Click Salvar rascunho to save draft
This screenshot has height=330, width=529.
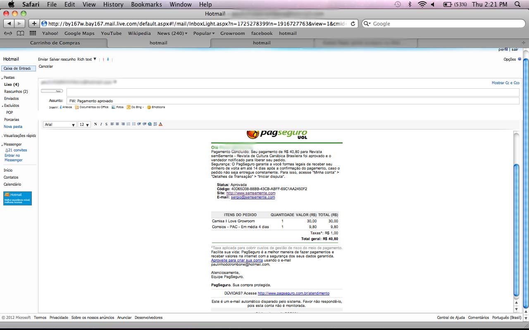pyautogui.click(x=62, y=59)
